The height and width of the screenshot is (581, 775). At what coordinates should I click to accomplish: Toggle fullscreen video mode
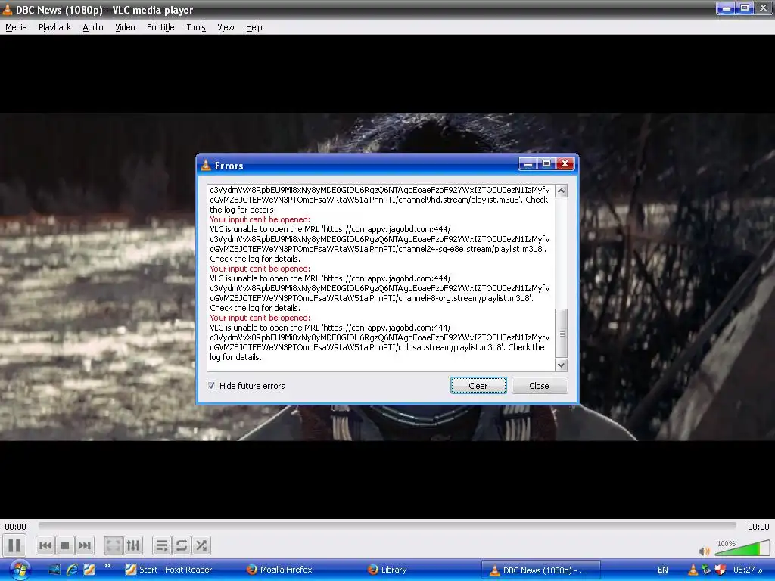pos(114,545)
